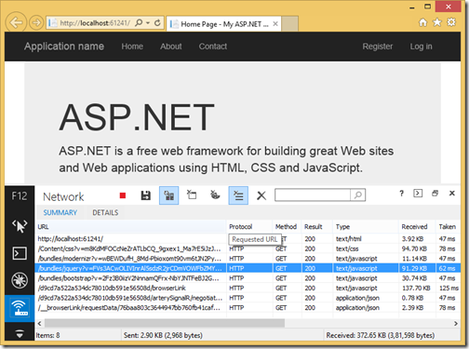Switch to the DETAILS tab
Viewport: 469px width, 349px height.
coord(105,212)
